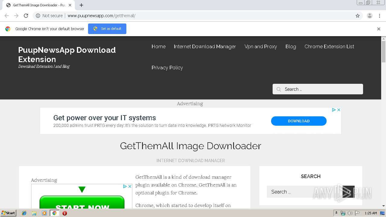
Task: Click the network tray icon
Action: pyautogui.click(x=343, y=213)
